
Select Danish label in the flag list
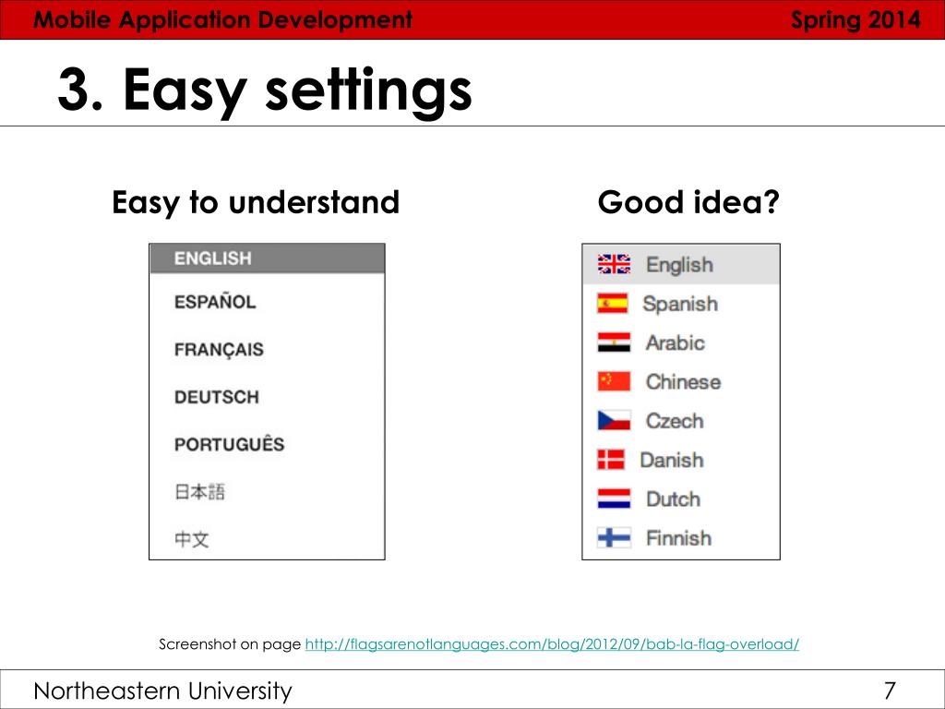[672, 460]
